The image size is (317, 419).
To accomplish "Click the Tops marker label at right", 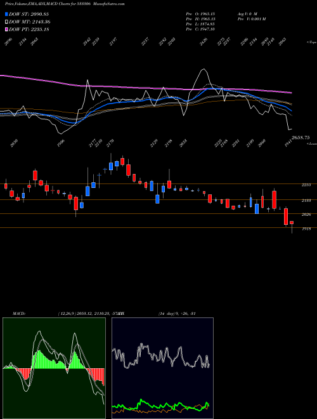I will tap(312, 43).
